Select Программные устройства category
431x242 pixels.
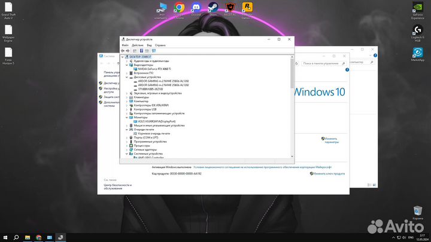(150, 142)
